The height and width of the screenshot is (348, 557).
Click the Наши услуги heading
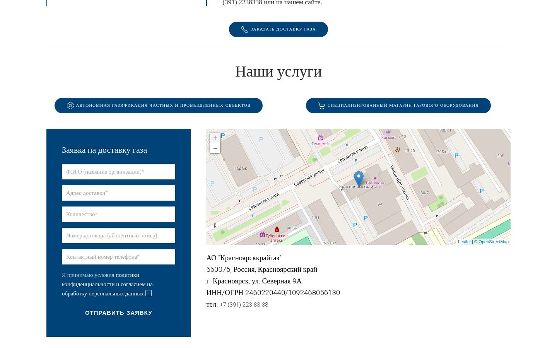(x=278, y=72)
